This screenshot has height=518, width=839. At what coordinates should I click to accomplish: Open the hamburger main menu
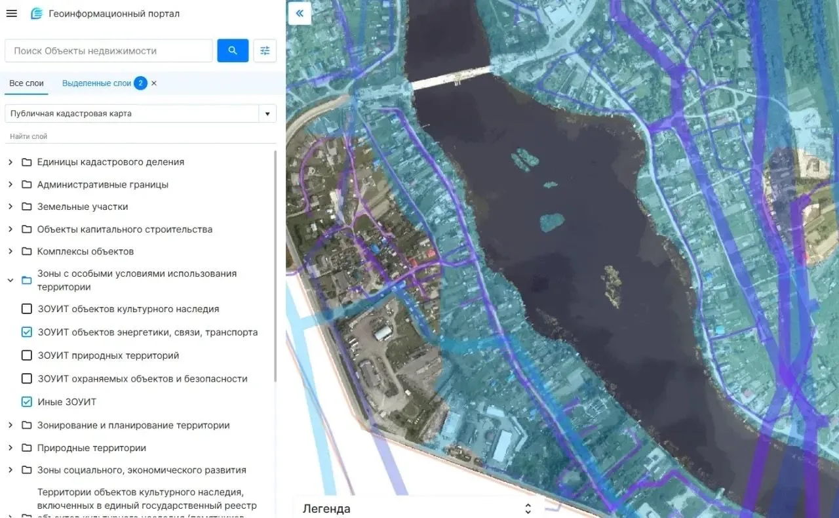(11, 14)
